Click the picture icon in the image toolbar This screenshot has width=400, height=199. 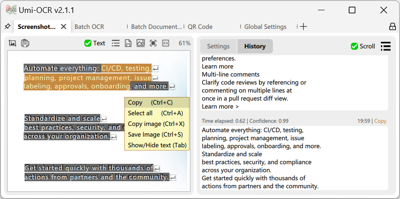coord(140,43)
